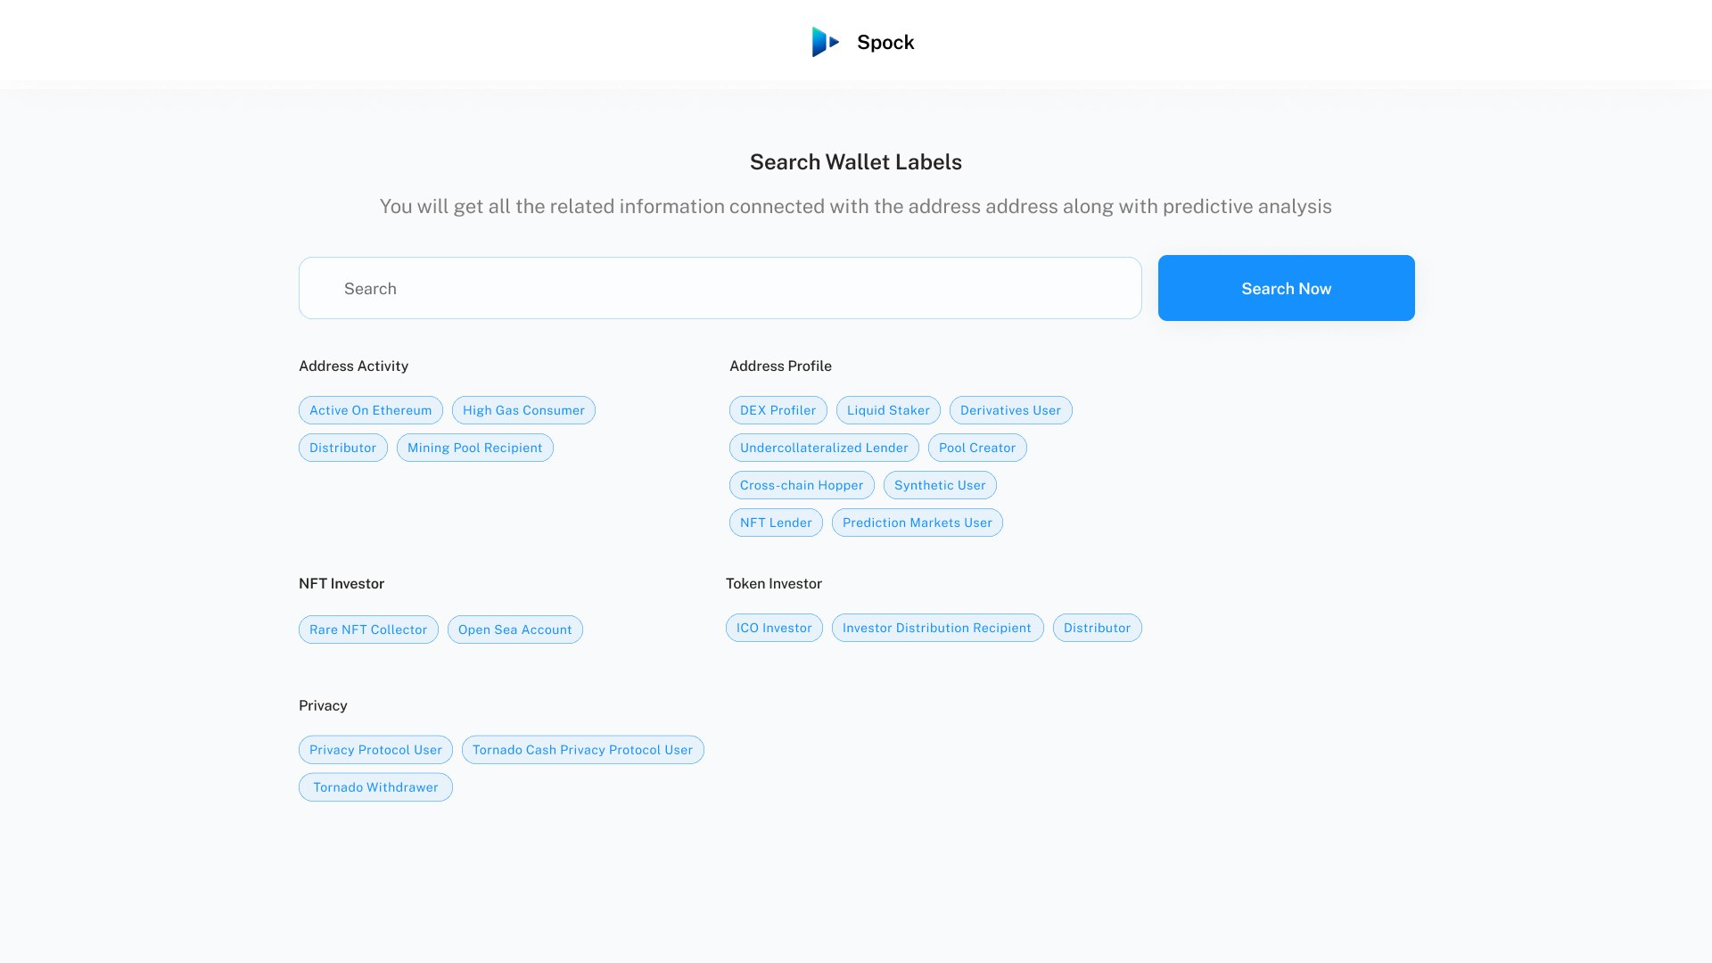Screen dimensions: 1712x963
Task: Click the Spock logo icon
Action: point(826,42)
